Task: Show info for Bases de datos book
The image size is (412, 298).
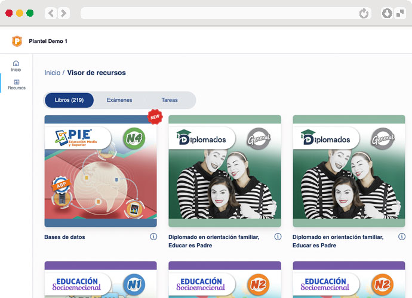Action: point(153,237)
